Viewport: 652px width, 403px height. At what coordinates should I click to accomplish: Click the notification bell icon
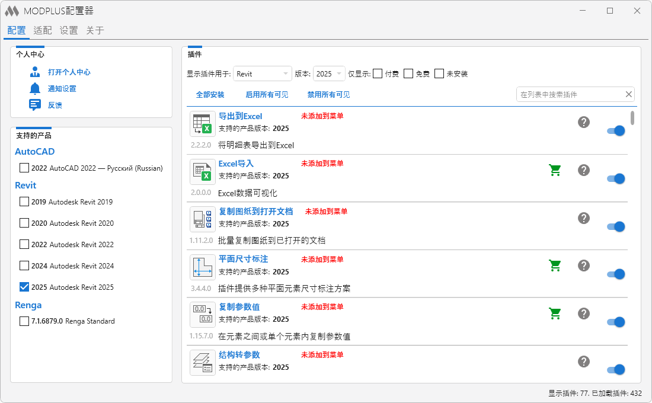click(x=35, y=88)
